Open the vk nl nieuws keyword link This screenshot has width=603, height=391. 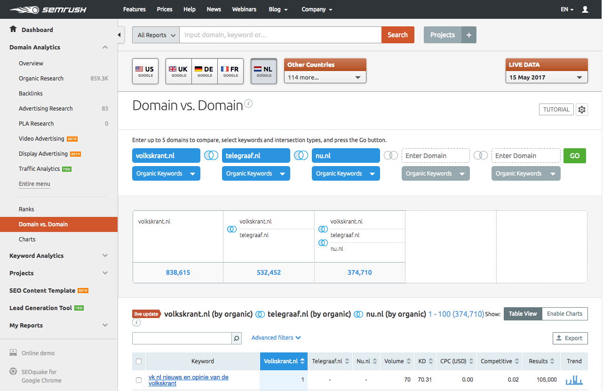tap(188, 380)
